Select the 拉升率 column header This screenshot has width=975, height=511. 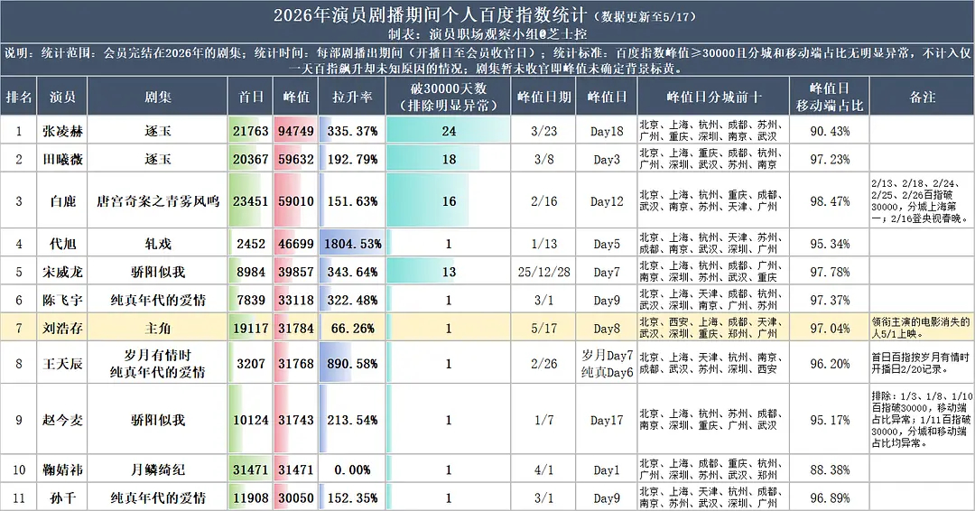(352, 97)
